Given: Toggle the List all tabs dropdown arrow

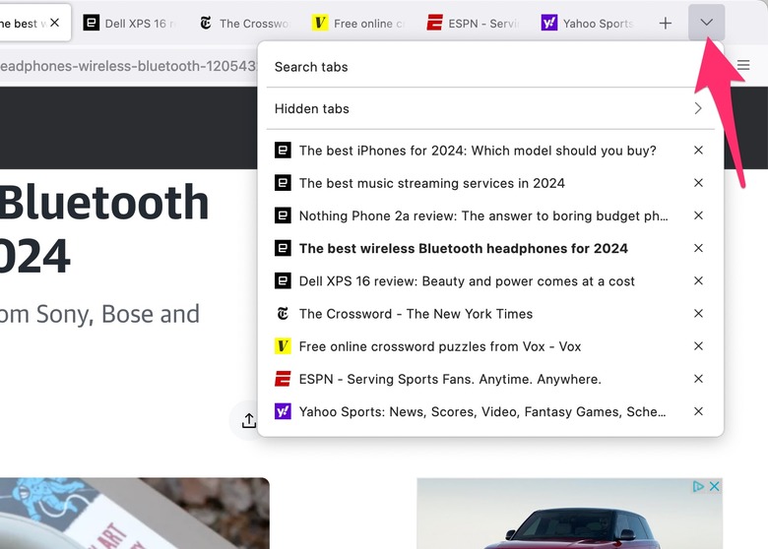Looking at the screenshot, I should (x=706, y=23).
